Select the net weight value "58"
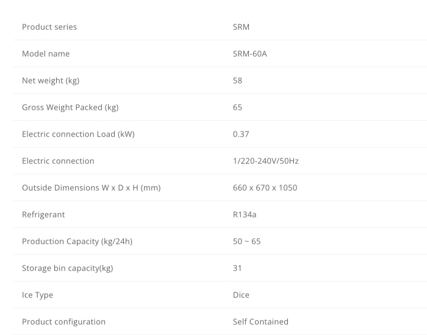This screenshot has width=427, height=335. 238,80
